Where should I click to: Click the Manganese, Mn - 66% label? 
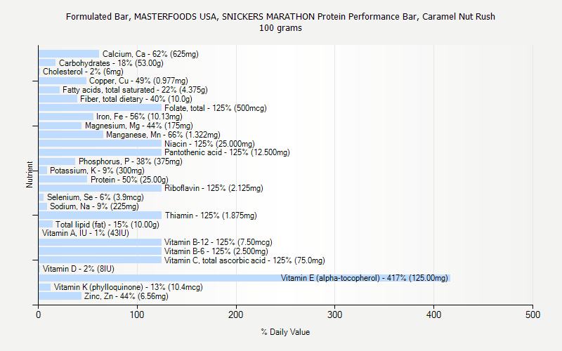point(163,135)
